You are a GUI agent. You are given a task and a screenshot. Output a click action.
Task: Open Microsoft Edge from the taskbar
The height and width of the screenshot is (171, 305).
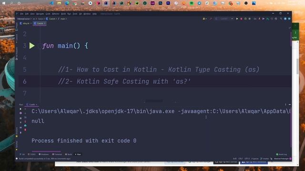[67, 3]
